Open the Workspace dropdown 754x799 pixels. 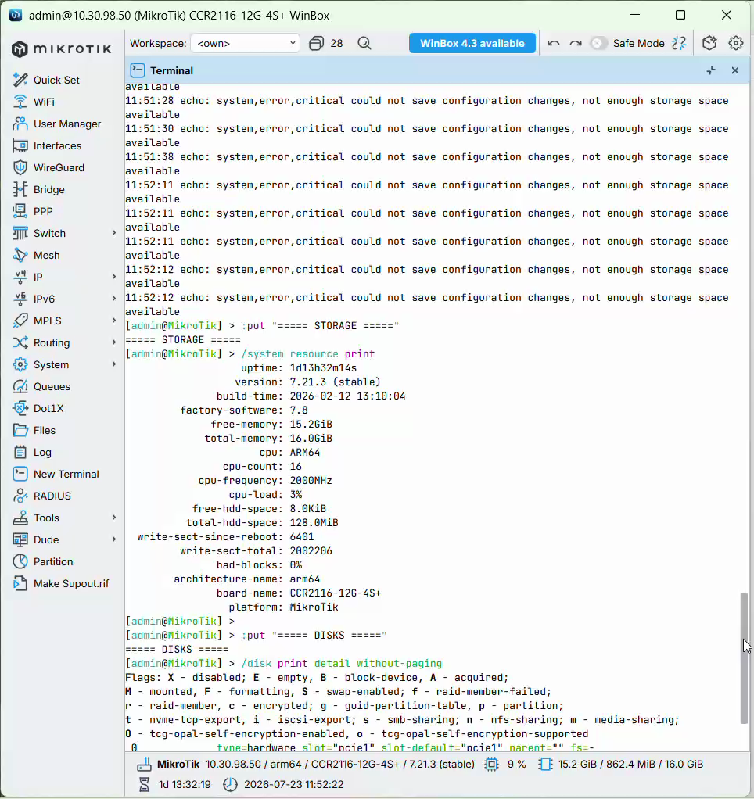(x=246, y=43)
